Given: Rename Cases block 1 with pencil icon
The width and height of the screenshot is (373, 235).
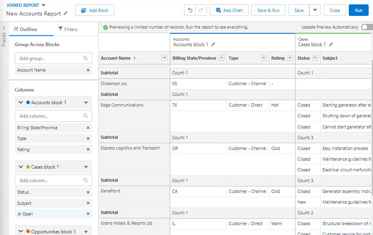Looking at the screenshot, I should click(331, 45).
